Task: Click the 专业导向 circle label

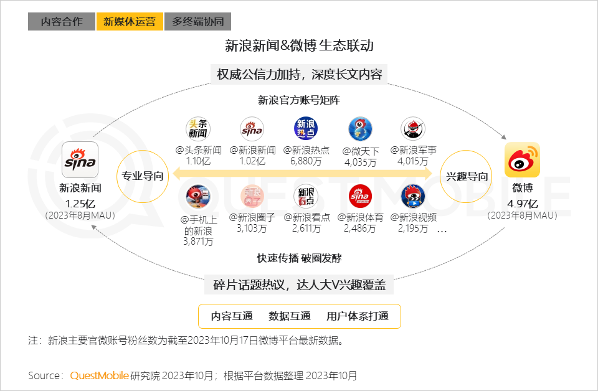Action: 142,176
